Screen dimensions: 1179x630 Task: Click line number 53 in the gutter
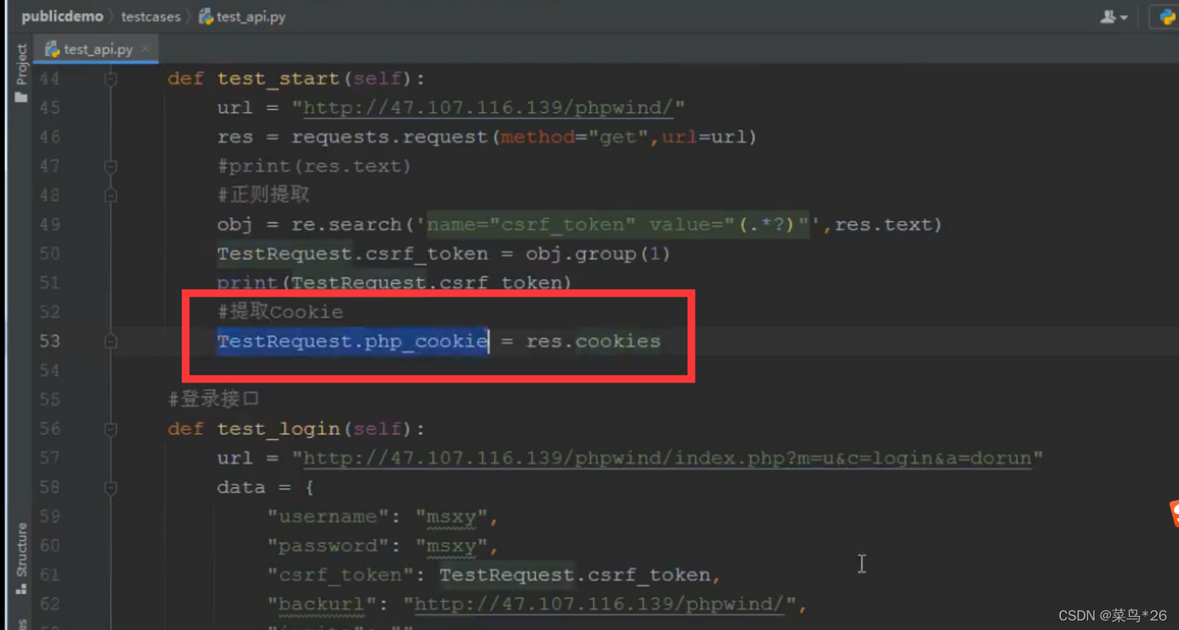pos(50,341)
